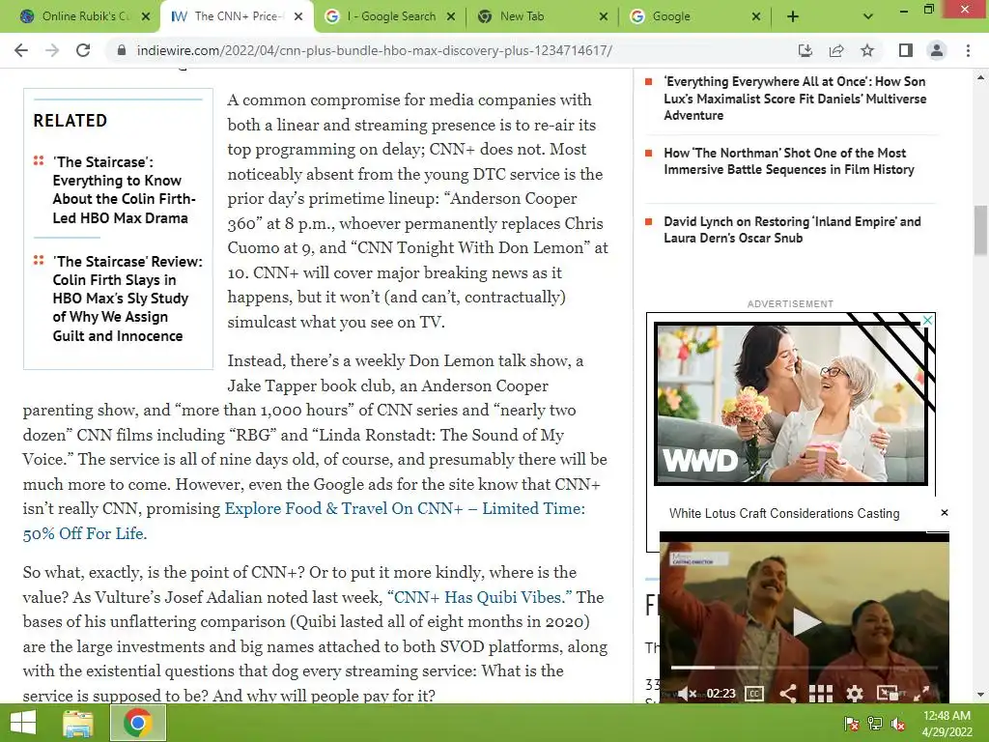Image resolution: width=989 pixels, height=742 pixels.
Task: Reload the IndieWire page
Action: (x=83, y=50)
